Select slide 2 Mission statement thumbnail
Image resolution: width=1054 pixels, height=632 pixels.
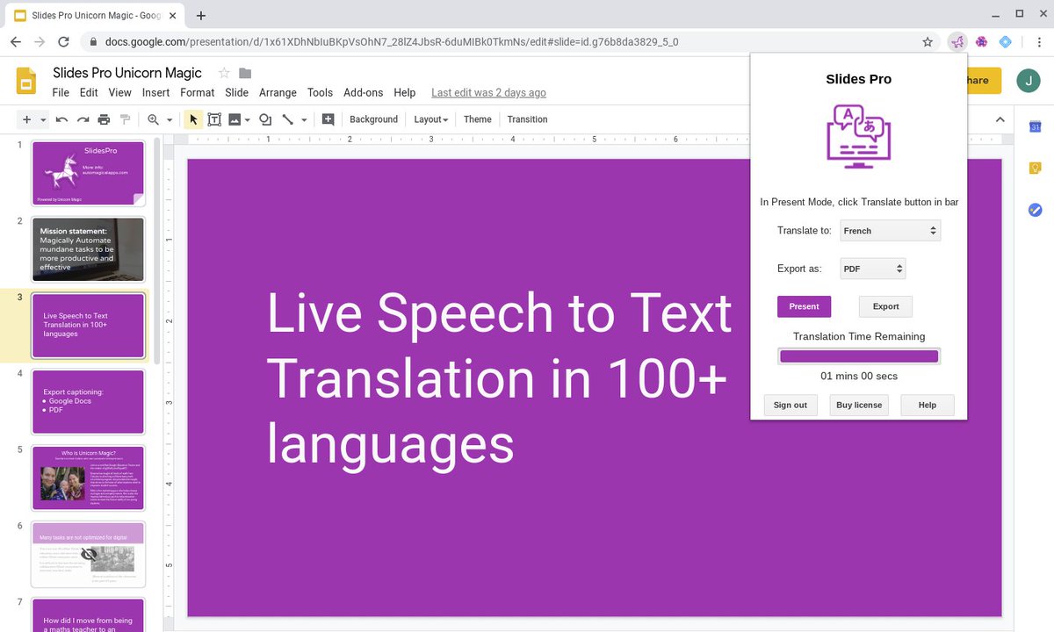pos(88,249)
